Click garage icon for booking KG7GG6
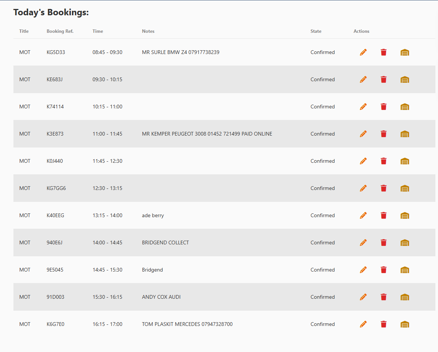The image size is (438, 352). (405, 188)
